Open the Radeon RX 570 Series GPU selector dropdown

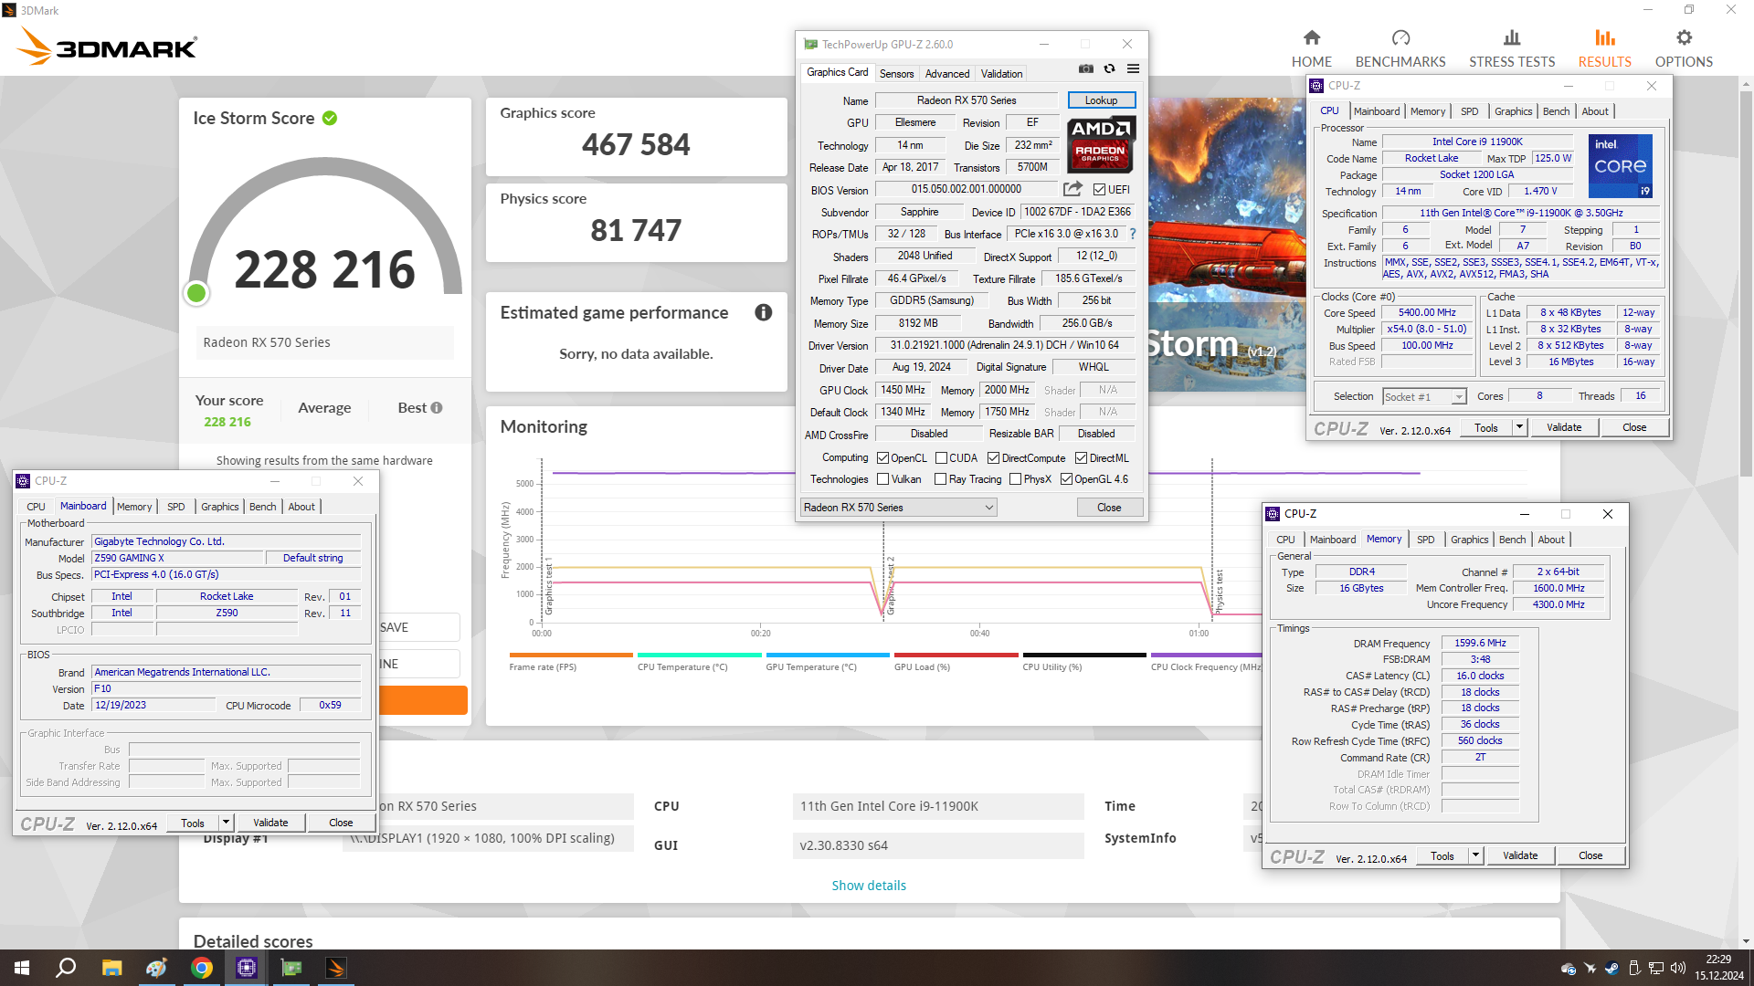(899, 508)
